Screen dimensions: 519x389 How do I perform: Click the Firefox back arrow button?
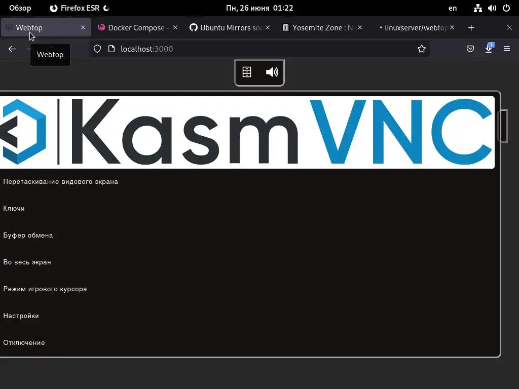point(12,49)
